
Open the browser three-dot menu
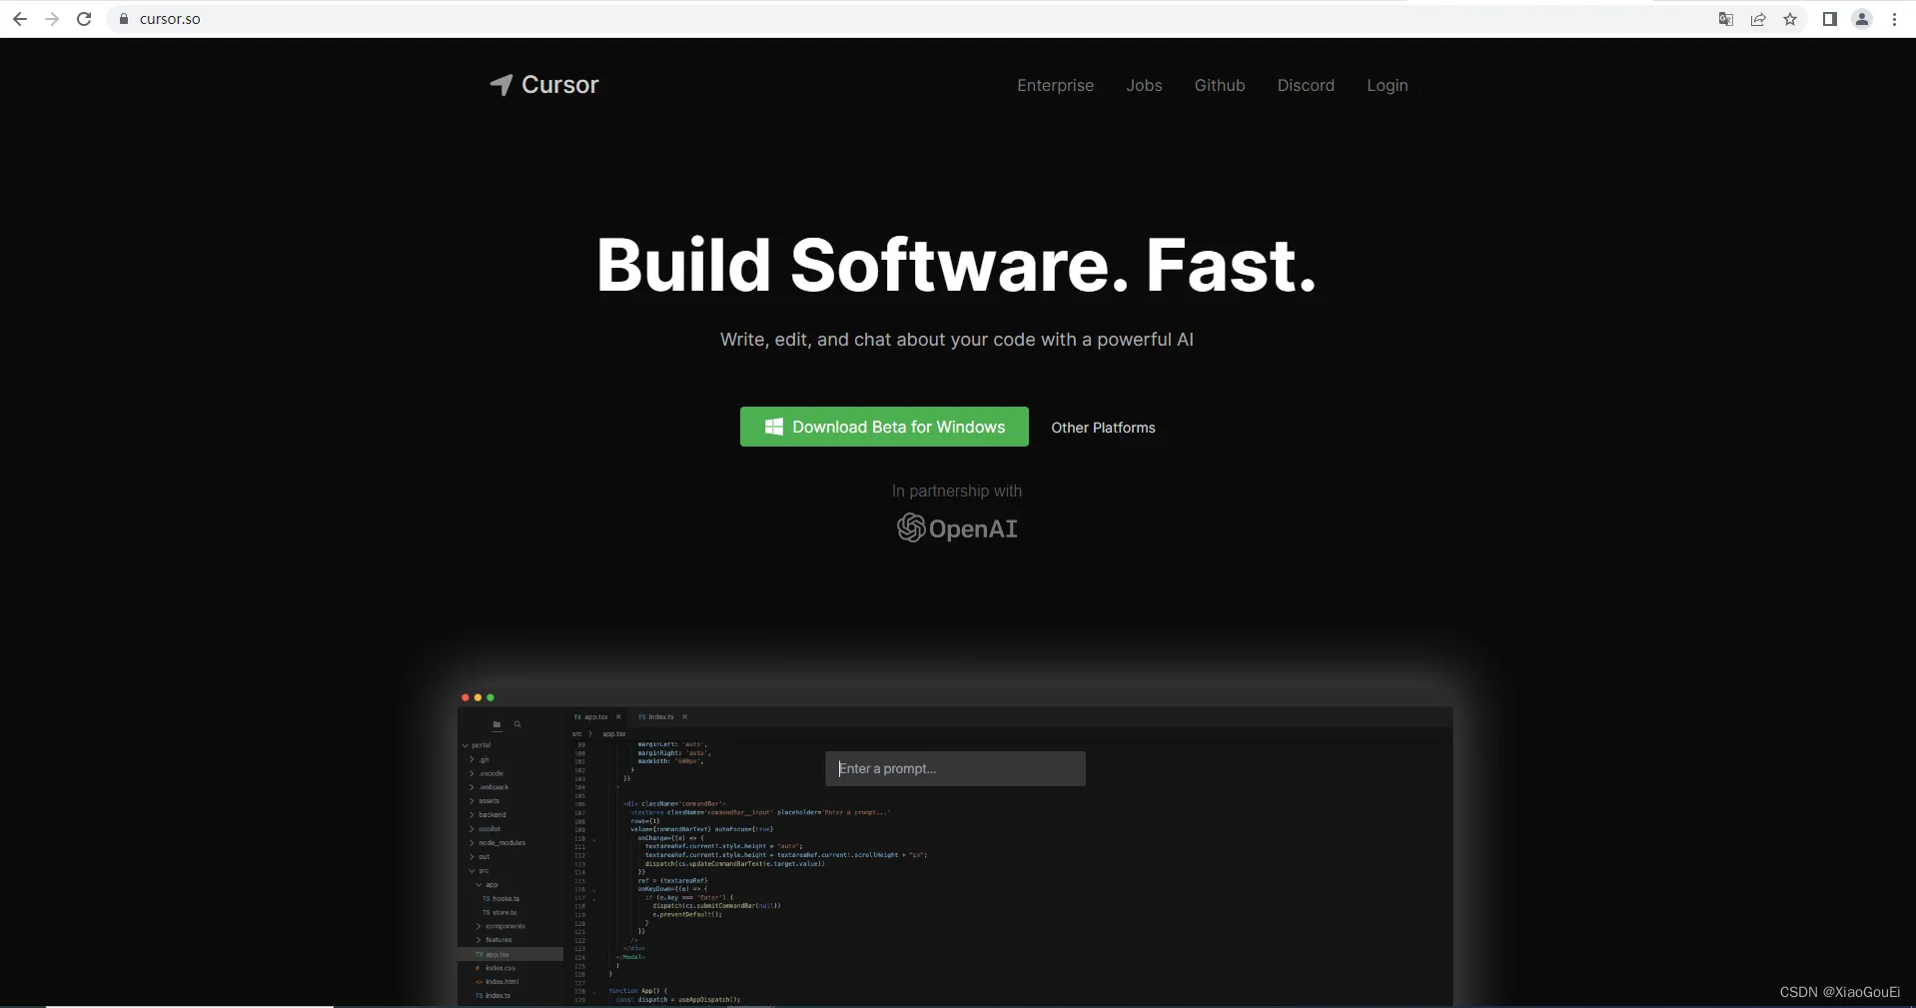pos(1894,19)
